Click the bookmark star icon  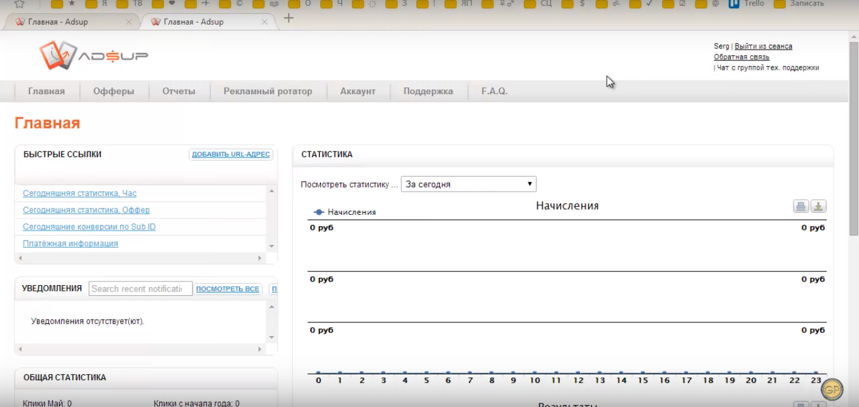(x=20, y=4)
